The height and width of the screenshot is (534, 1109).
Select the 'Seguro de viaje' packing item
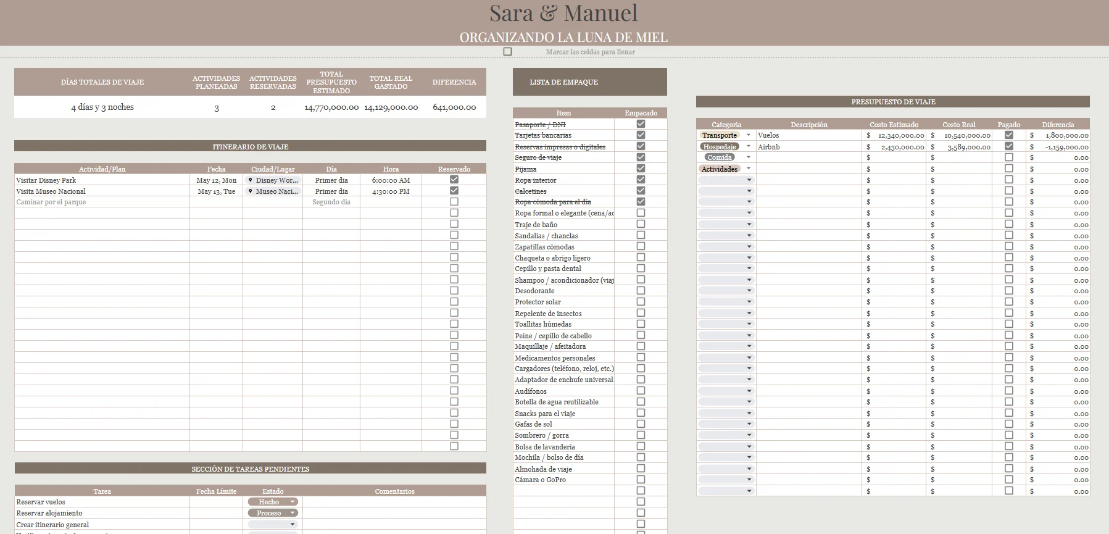tap(563, 157)
